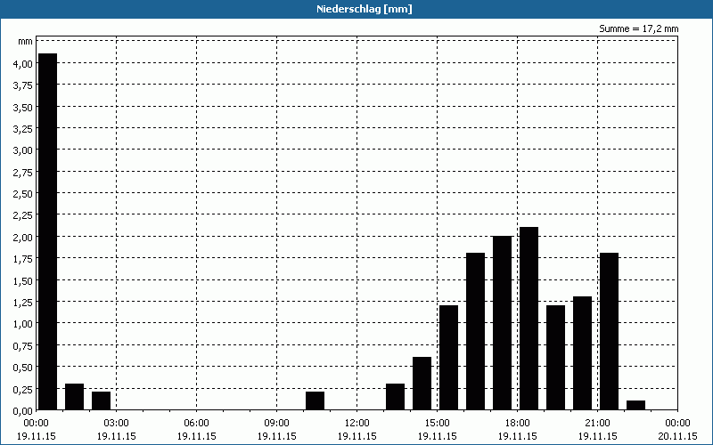The width and height of the screenshot is (713, 445).
Task: Click the chart title 'Niederschlag [mm]'
Action: click(x=365, y=9)
